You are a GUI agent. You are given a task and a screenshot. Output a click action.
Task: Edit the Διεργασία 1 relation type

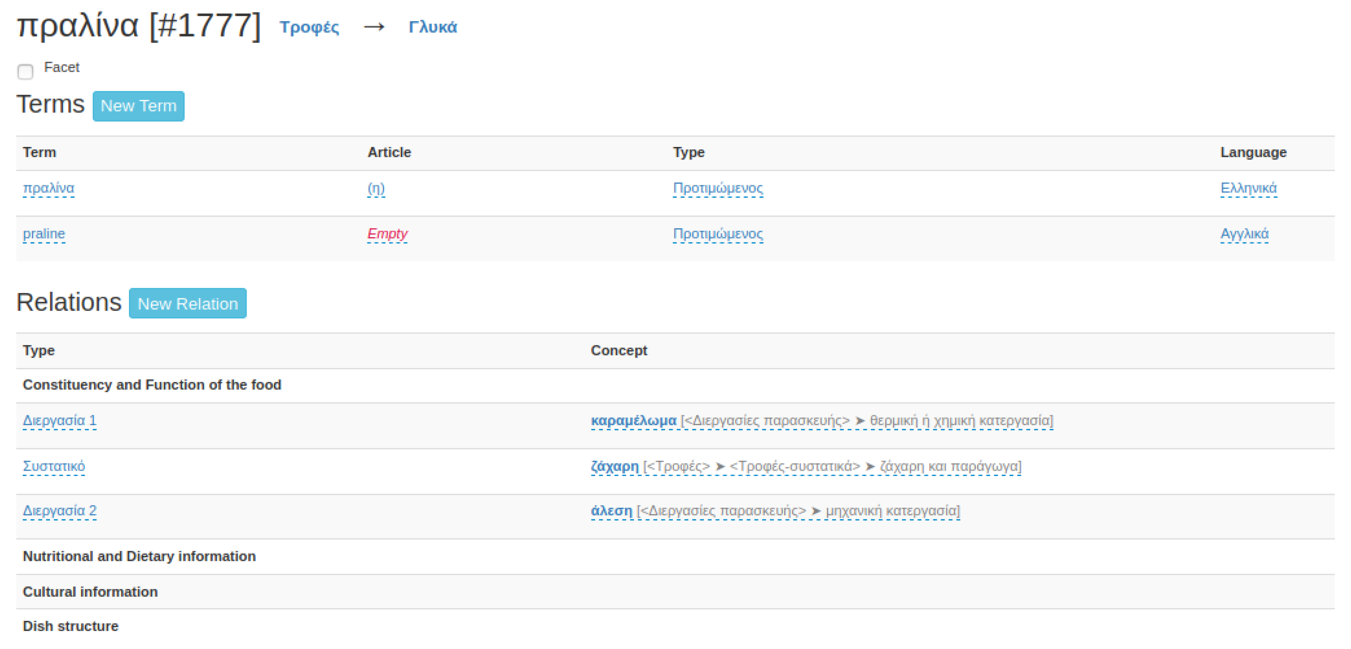pos(59,421)
